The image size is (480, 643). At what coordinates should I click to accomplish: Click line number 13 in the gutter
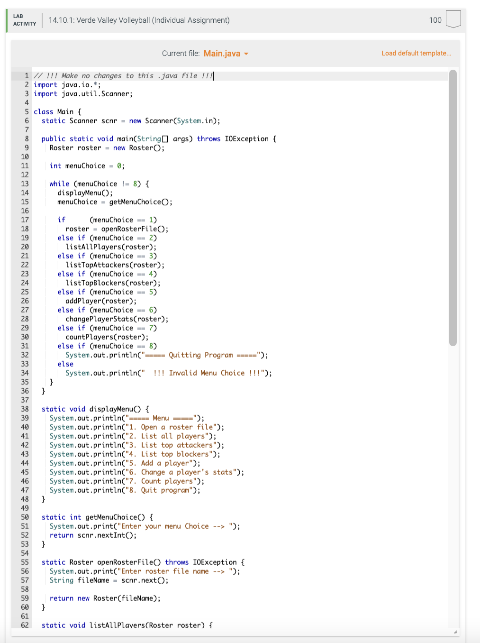click(x=25, y=184)
